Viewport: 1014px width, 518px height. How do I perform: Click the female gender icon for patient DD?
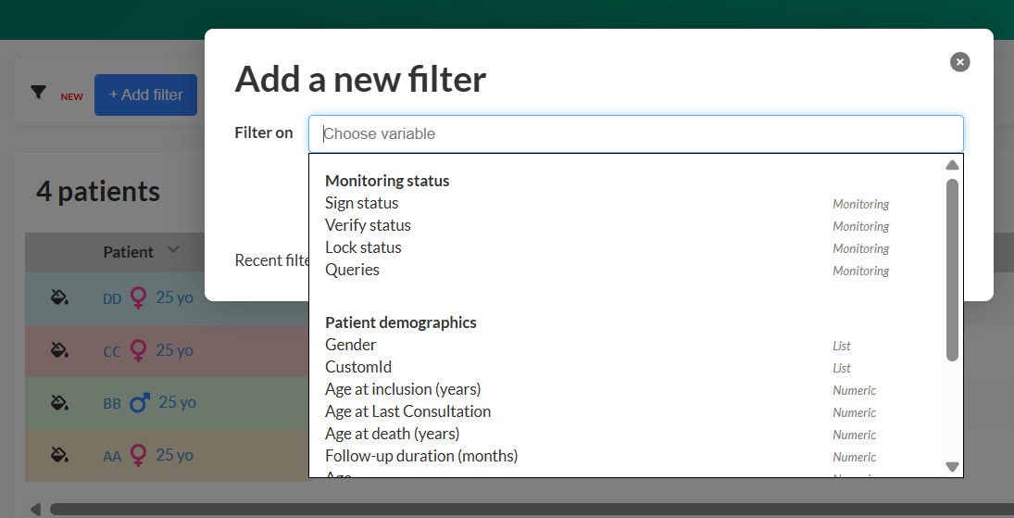point(139,297)
